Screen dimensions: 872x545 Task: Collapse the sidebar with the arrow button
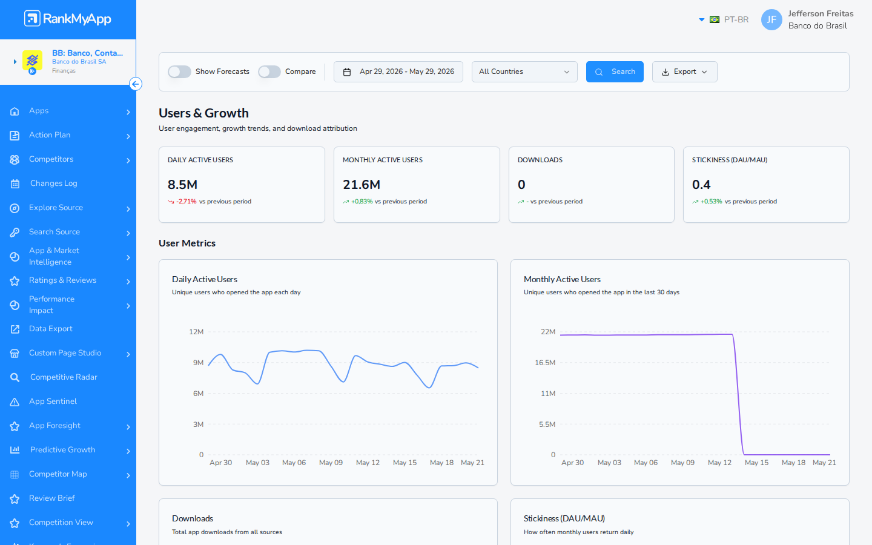tap(136, 84)
